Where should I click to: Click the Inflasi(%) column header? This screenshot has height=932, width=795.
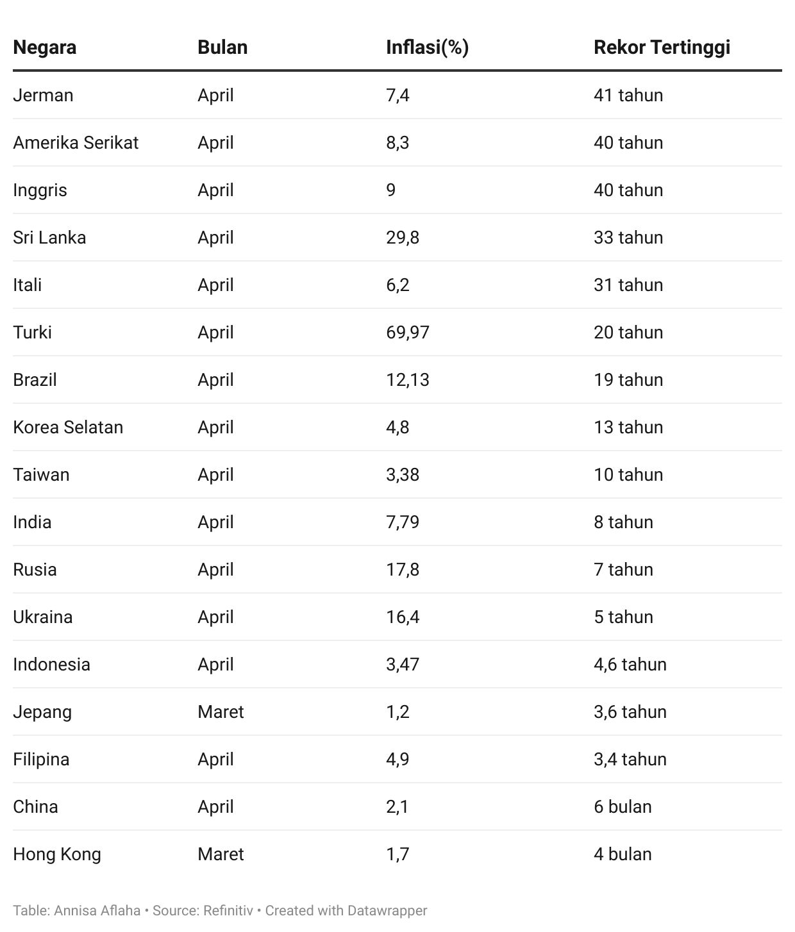pyautogui.click(x=428, y=47)
